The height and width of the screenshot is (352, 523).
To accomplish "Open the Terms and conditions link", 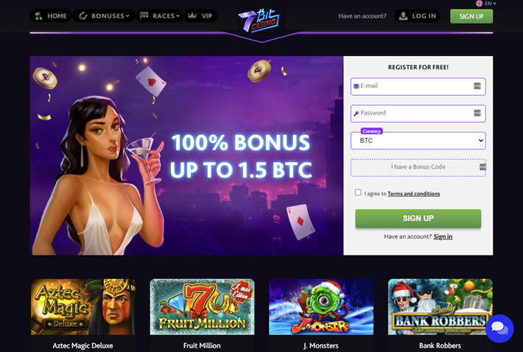I will (x=413, y=194).
